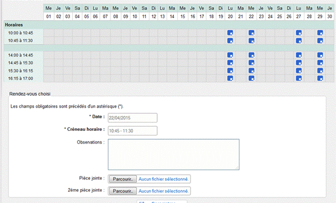Pick the 10:45 à 11:30 slot on Wednesday 29
This screenshot has width=336, height=203.
[320, 40]
